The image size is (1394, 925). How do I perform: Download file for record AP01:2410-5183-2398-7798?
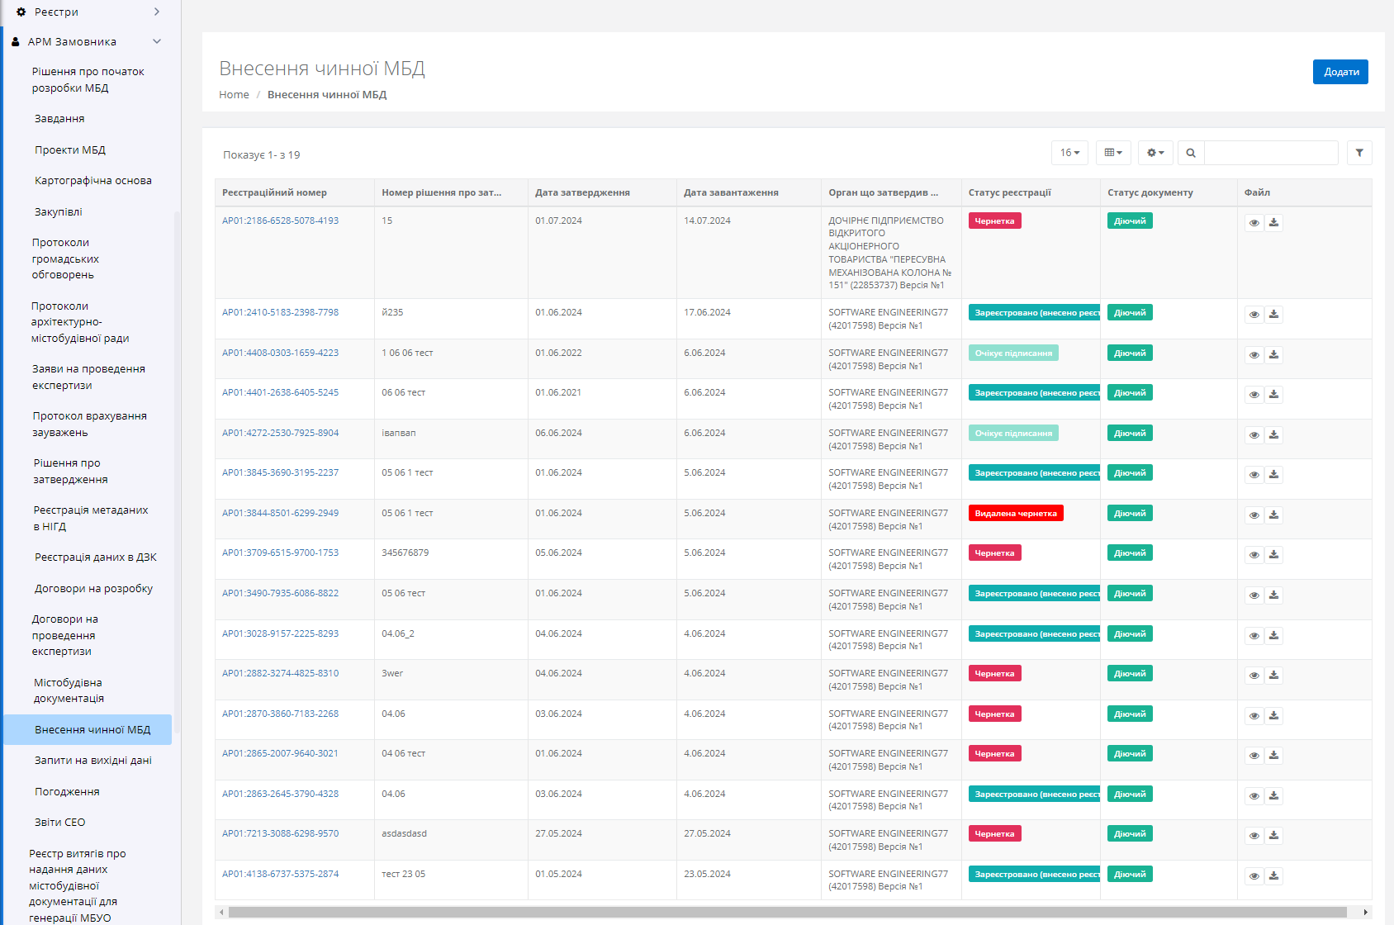[x=1274, y=315]
